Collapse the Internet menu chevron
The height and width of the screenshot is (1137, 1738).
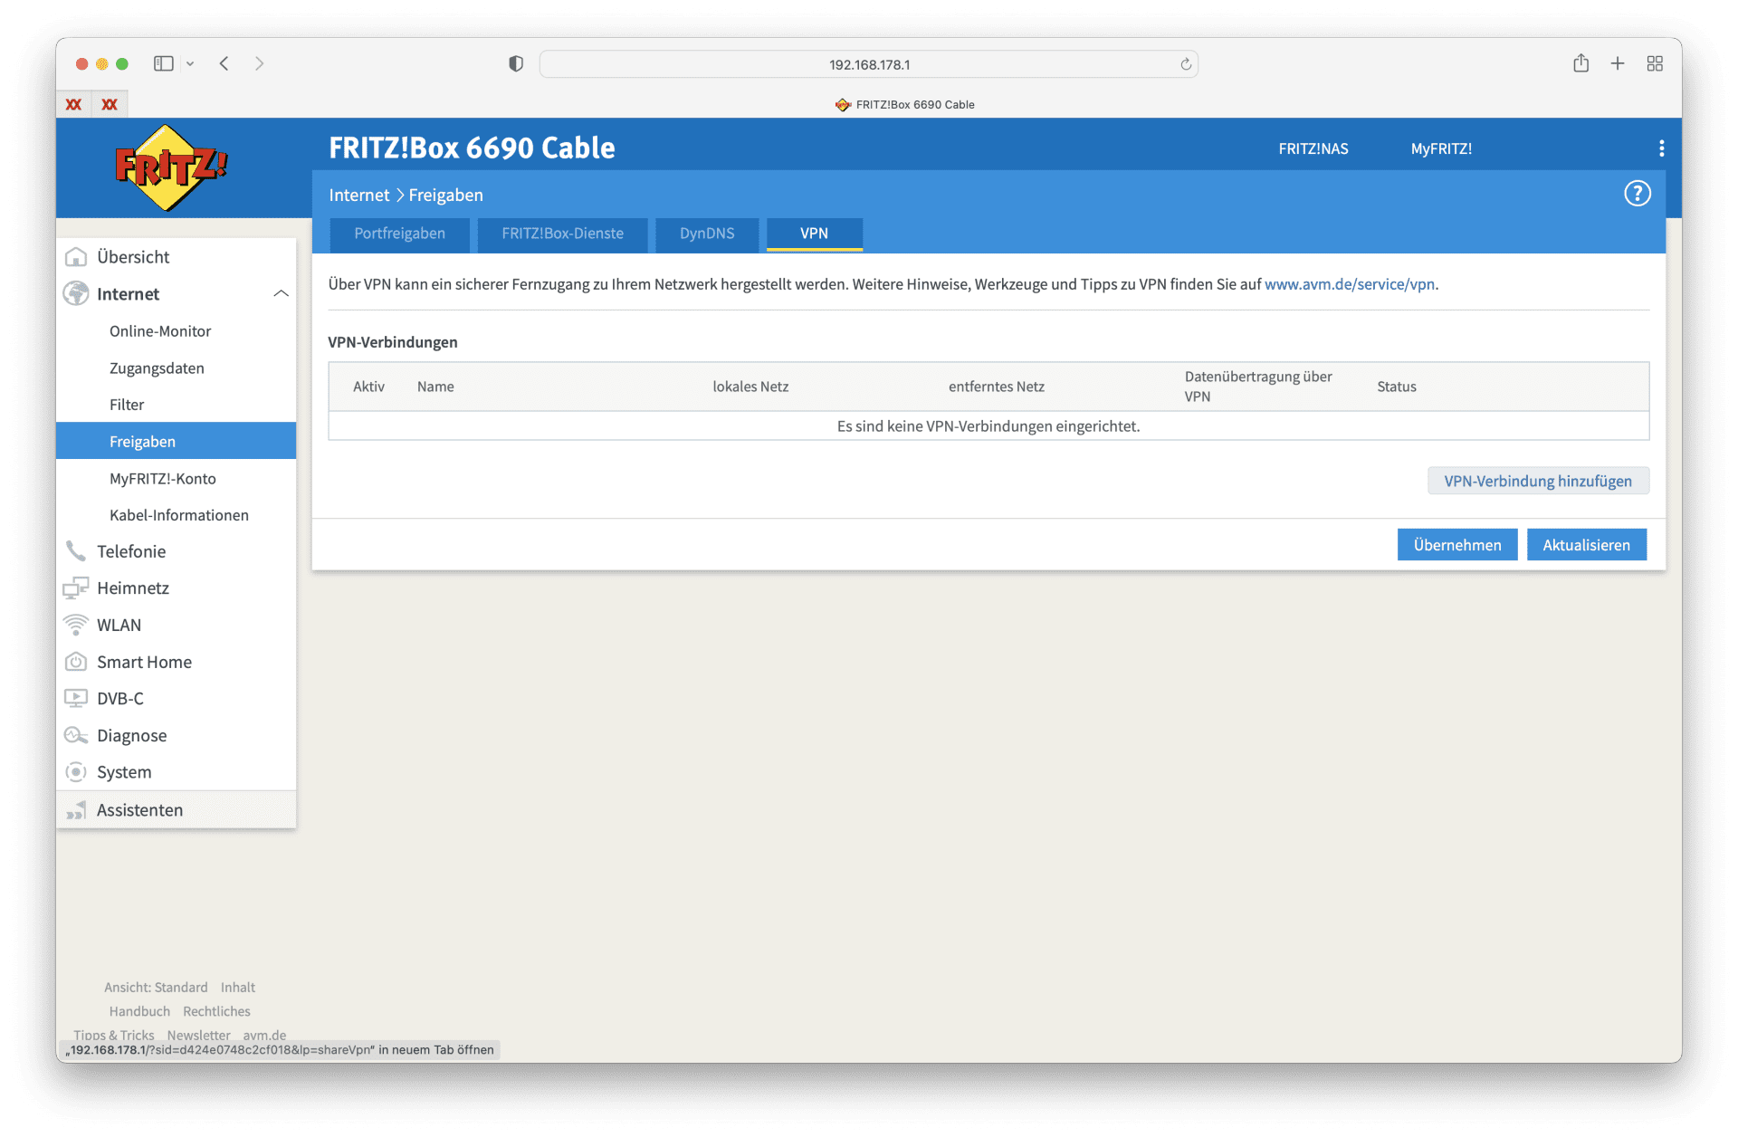(281, 293)
